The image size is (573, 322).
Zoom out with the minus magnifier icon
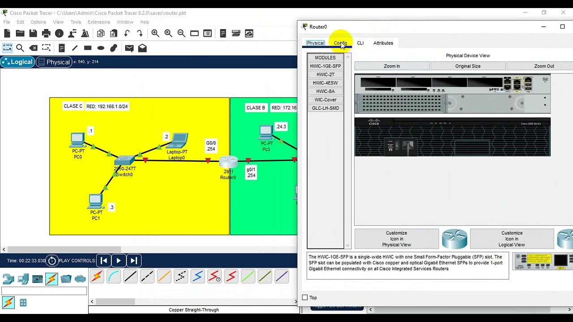(x=181, y=34)
